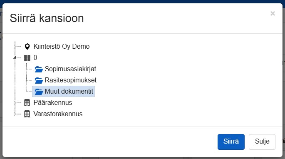The height and width of the screenshot is (159, 285).
Task: Expand the Kiinteistö Oy Demo tree node
Action: (15, 47)
